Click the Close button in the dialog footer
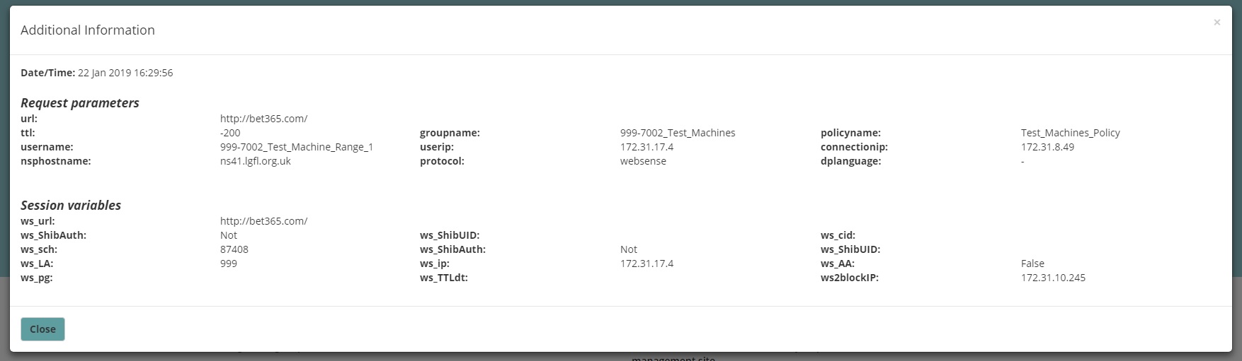The height and width of the screenshot is (361, 1242). 42,329
